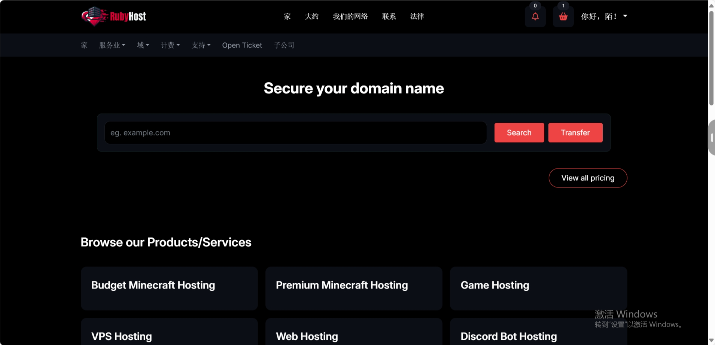Open 我们的网络 from the navbar
The height and width of the screenshot is (345, 715).
click(350, 16)
